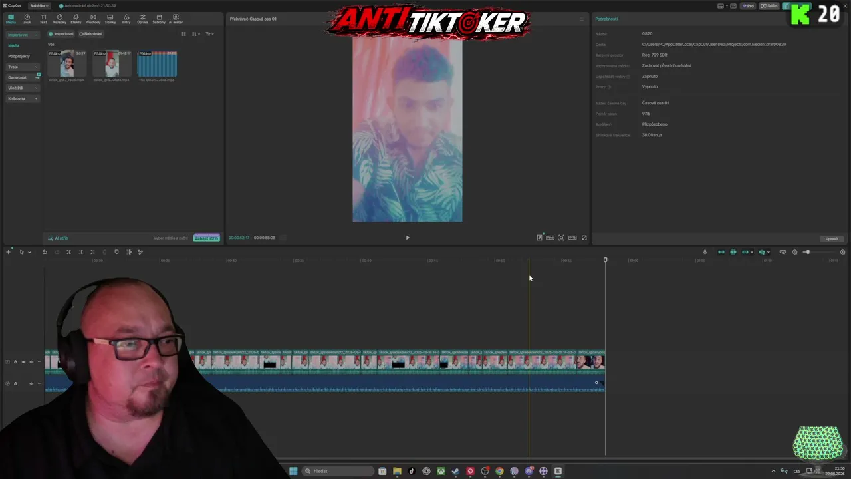Open the Úprava adjustment icon
Screen dimensions: 851x479
point(142,19)
